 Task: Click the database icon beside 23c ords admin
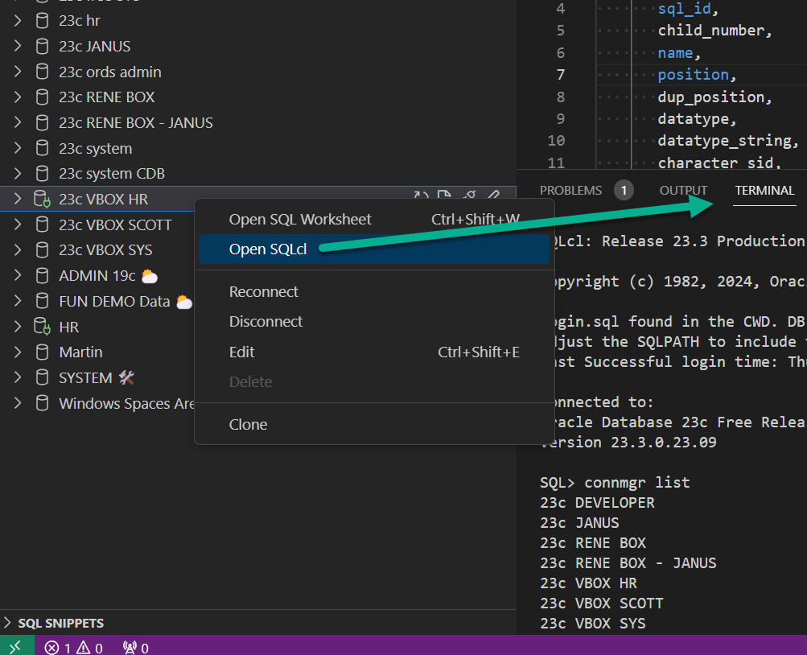tap(42, 72)
